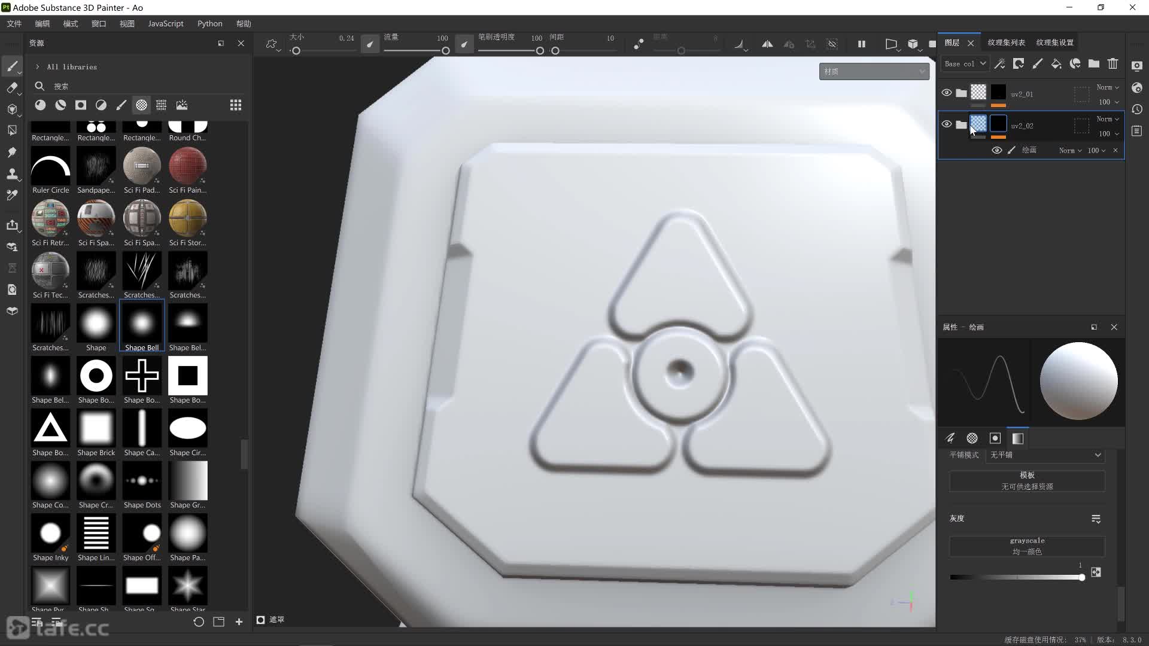Screen dimensions: 1149x646
Task: Click the grayscale 均一颜色 button
Action: pos(1027,546)
